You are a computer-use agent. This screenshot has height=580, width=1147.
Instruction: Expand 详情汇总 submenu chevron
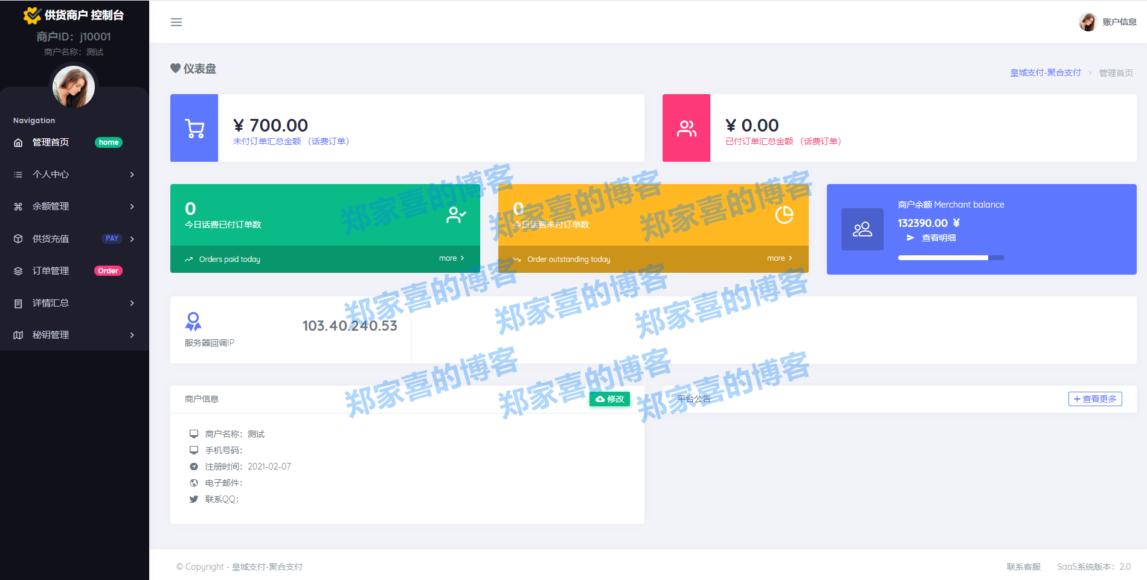pos(132,303)
